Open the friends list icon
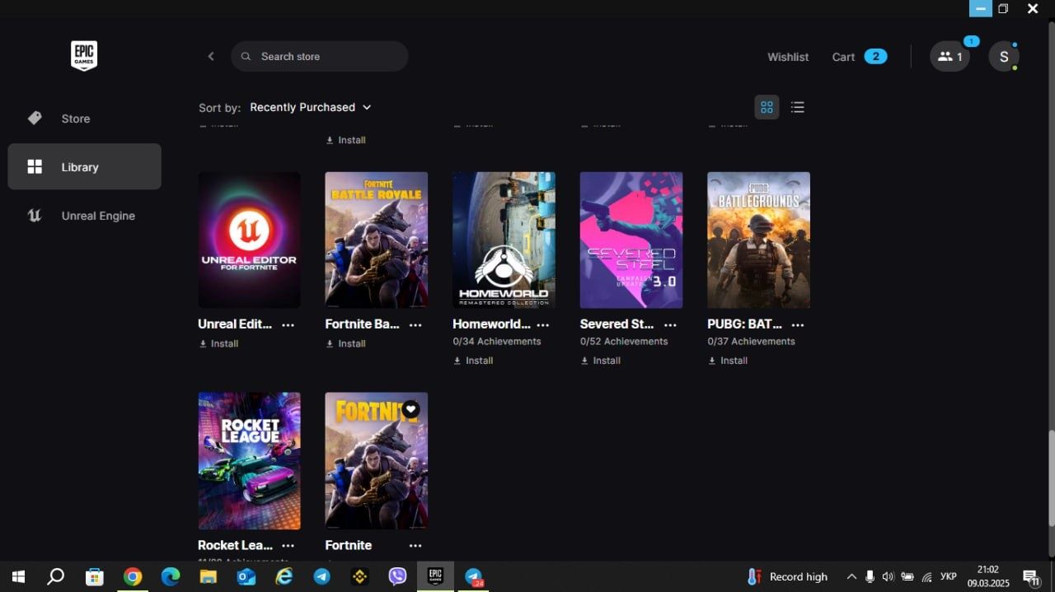The width and height of the screenshot is (1055, 592). tap(949, 57)
